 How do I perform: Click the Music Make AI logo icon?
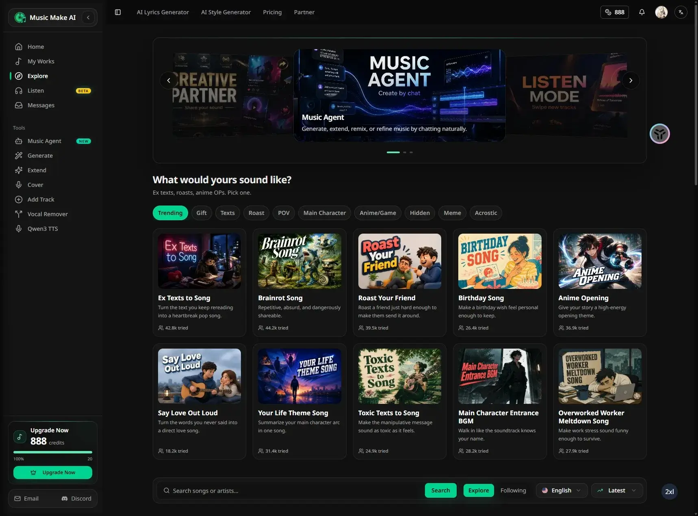20,17
